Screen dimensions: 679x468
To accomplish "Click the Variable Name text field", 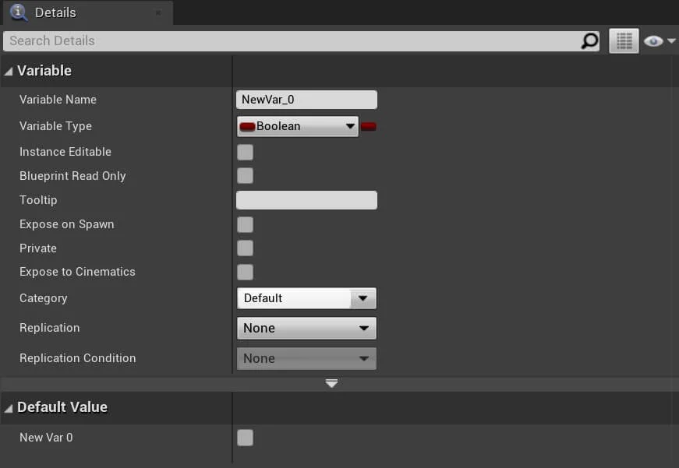I will pos(306,100).
